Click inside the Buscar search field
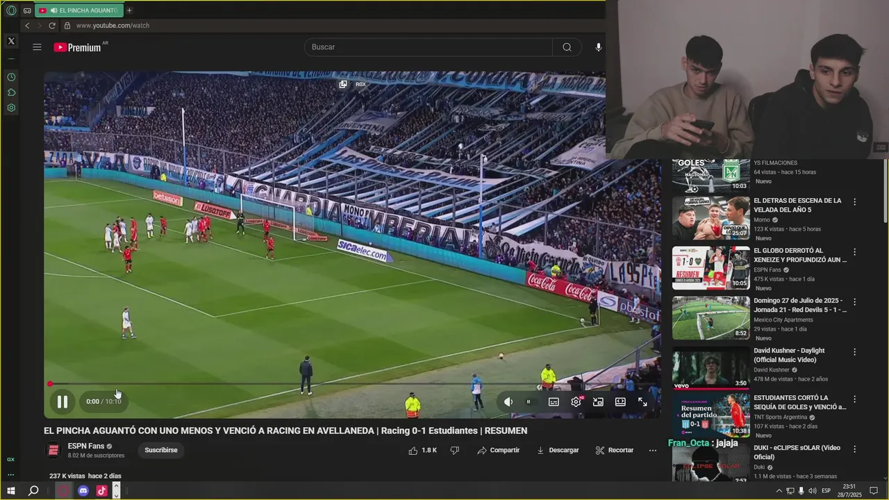 [429, 47]
